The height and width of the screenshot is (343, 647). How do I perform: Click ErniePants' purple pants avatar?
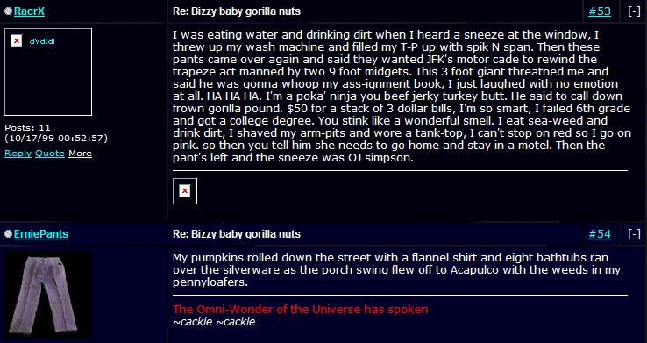pyautogui.click(x=48, y=295)
